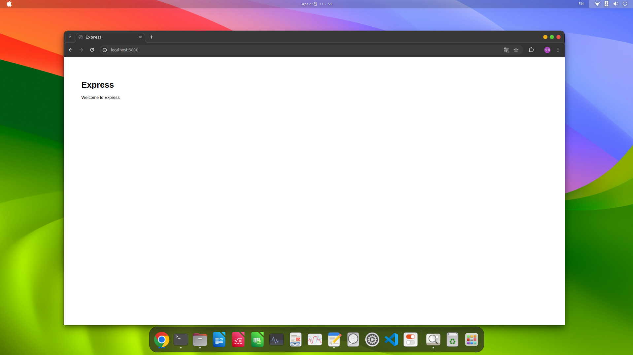Open the Trash in the dock
The height and width of the screenshot is (355, 633).
(x=452, y=340)
